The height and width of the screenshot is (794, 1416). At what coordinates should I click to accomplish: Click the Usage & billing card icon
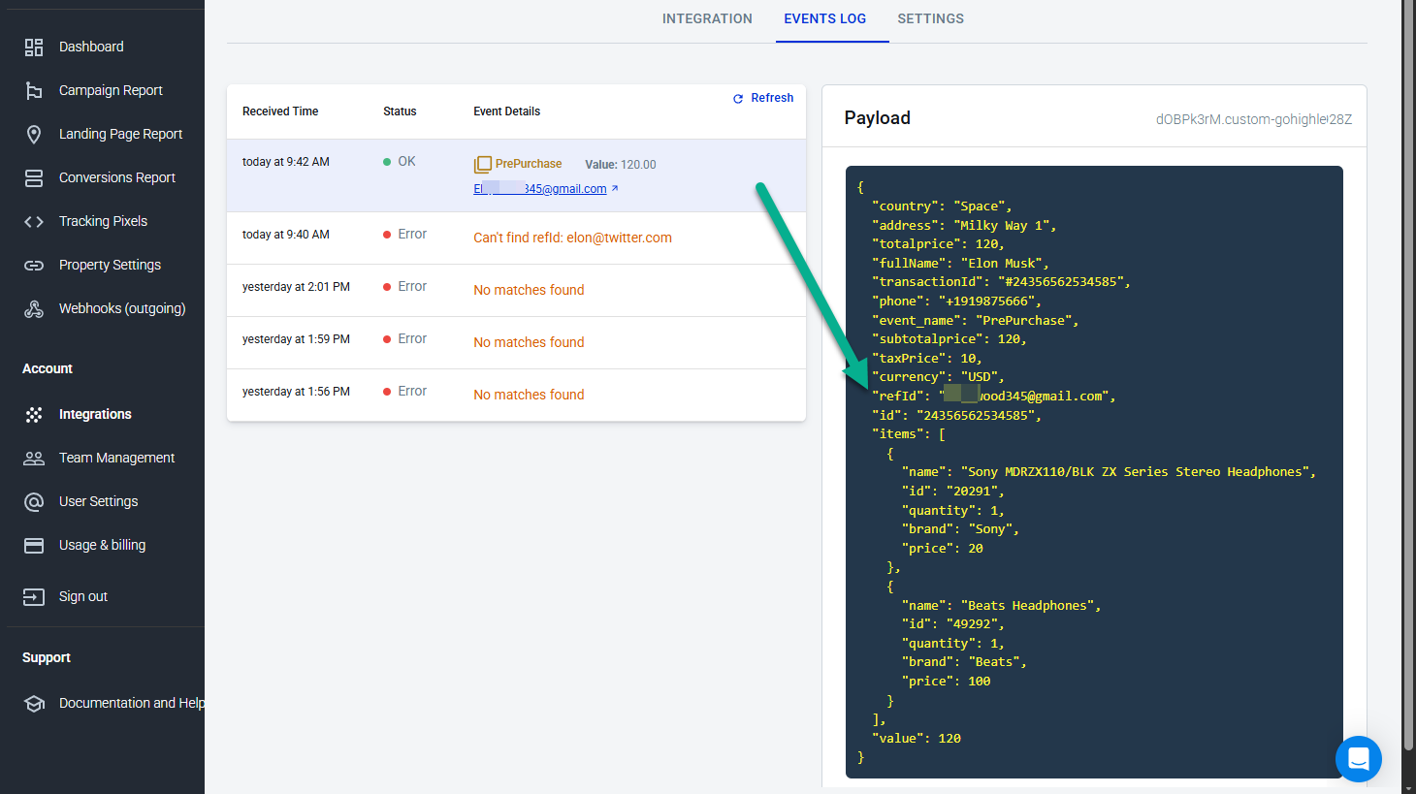pos(34,545)
